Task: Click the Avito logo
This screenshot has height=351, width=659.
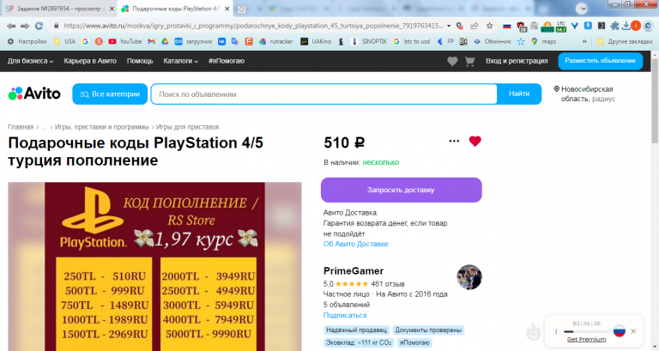Action: [x=34, y=94]
